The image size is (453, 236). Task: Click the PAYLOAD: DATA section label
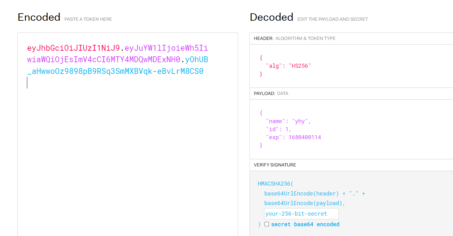click(x=271, y=93)
